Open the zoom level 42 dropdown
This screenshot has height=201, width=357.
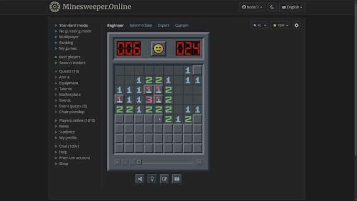coord(259,25)
